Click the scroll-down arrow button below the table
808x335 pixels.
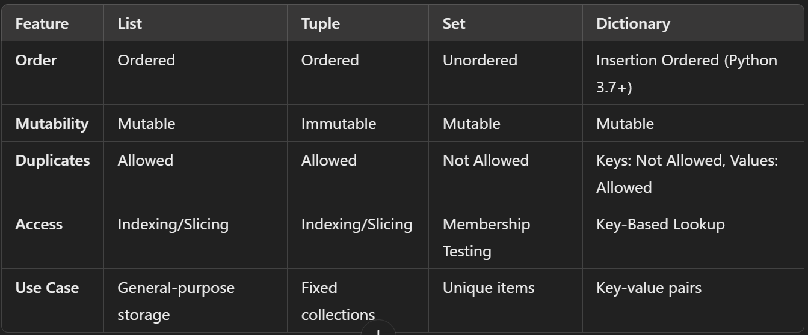tap(378, 331)
